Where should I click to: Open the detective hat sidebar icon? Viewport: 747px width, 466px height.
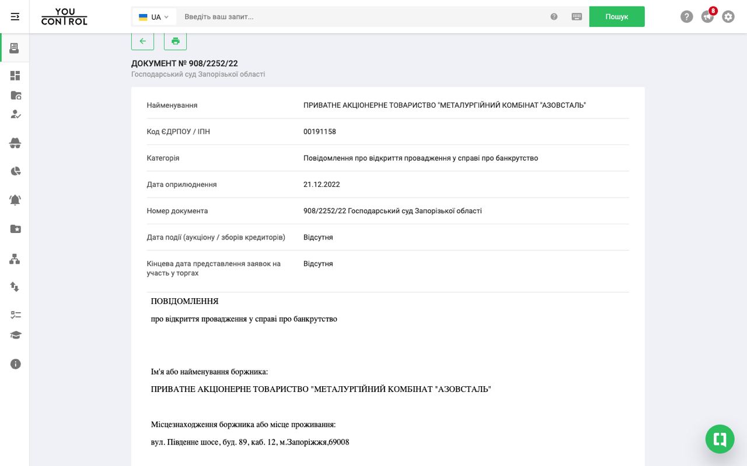(x=15, y=143)
